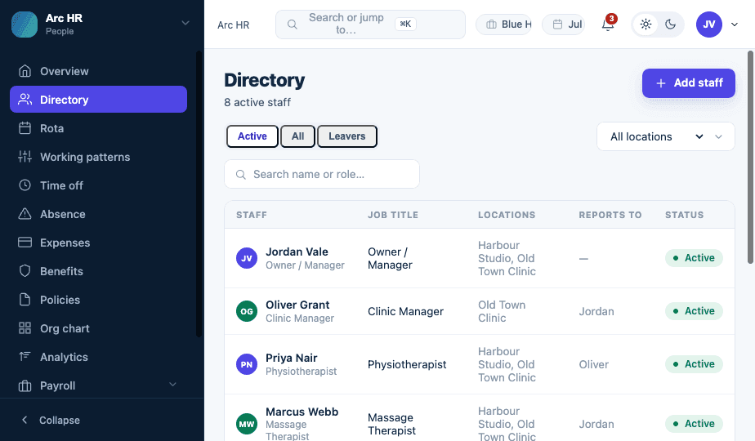Open Jordan Vale's staff profile name
This screenshot has width=755, height=441.
pos(297,252)
